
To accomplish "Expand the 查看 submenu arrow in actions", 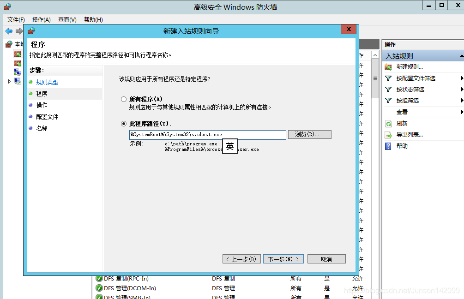I will pyautogui.click(x=462, y=112).
